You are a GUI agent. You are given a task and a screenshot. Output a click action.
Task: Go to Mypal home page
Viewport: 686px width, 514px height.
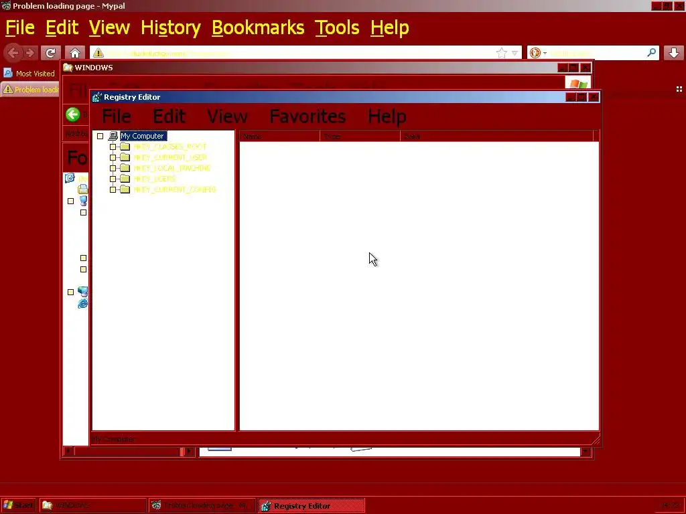(x=75, y=53)
